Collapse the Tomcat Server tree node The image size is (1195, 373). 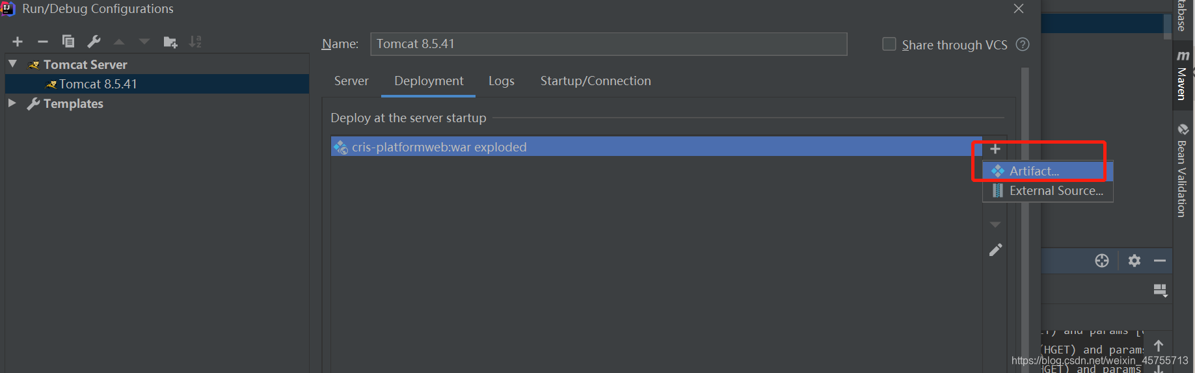tap(12, 64)
